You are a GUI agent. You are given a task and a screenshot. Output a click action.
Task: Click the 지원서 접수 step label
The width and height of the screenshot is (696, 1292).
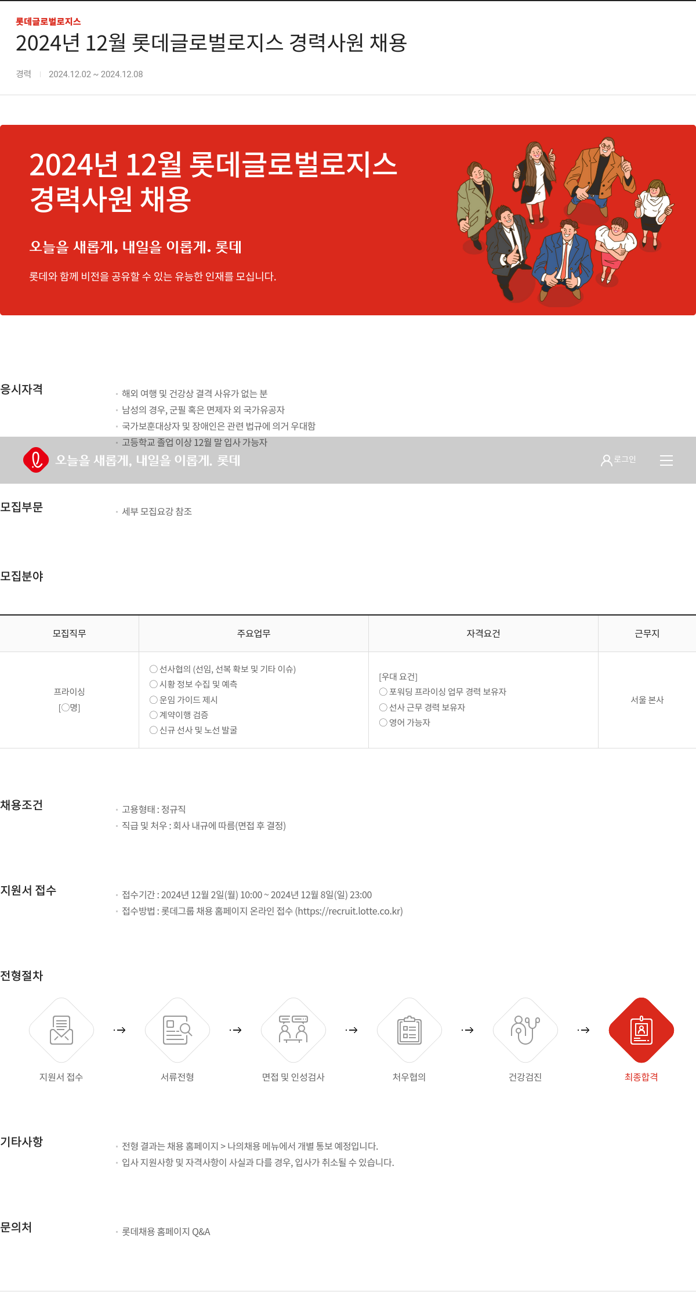click(61, 1077)
